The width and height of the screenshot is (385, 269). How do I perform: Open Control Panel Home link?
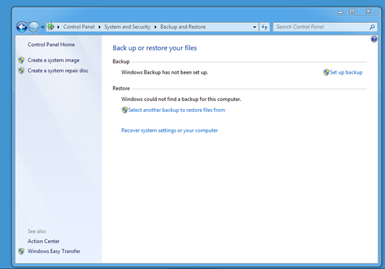tap(51, 45)
